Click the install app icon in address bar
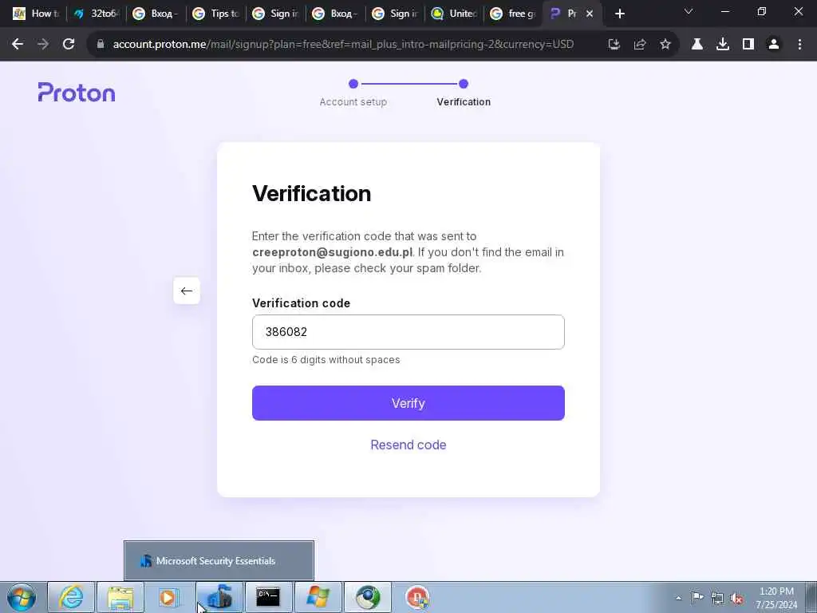The height and width of the screenshot is (613, 817). tap(614, 45)
